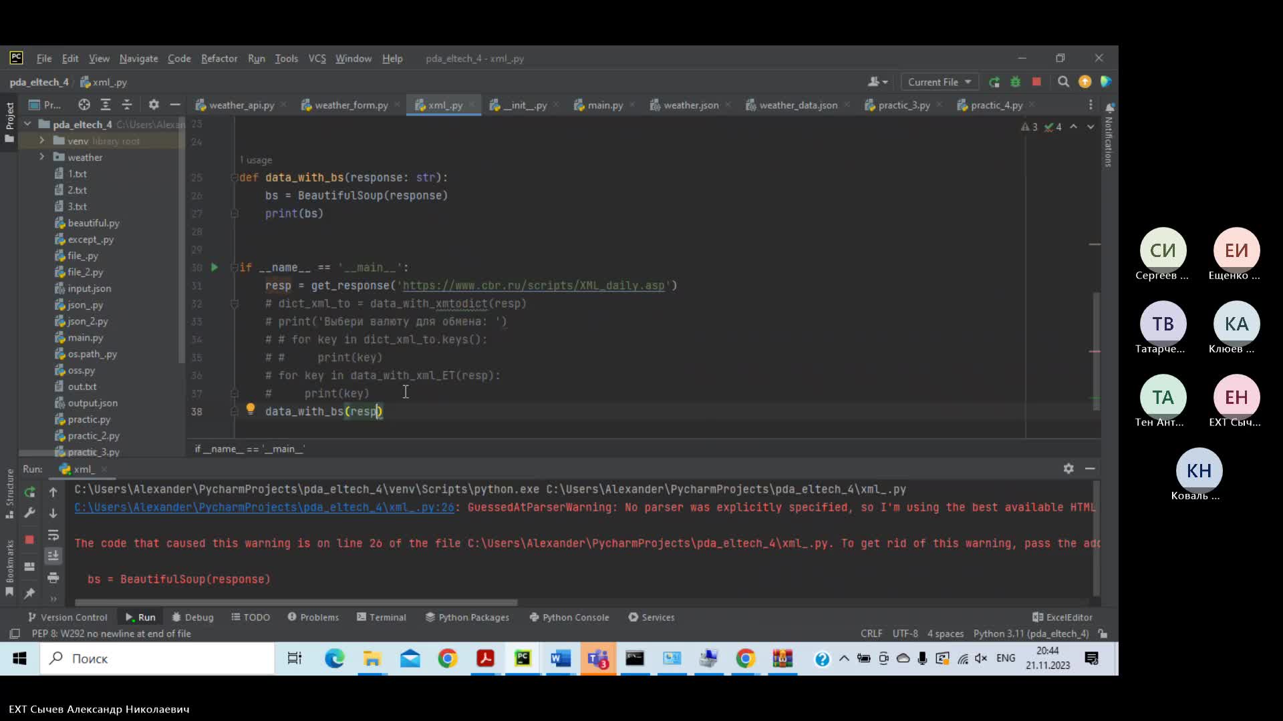Open Microsoft Teams from the taskbar
This screenshot has height=721, width=1283.
coord(597,659)
